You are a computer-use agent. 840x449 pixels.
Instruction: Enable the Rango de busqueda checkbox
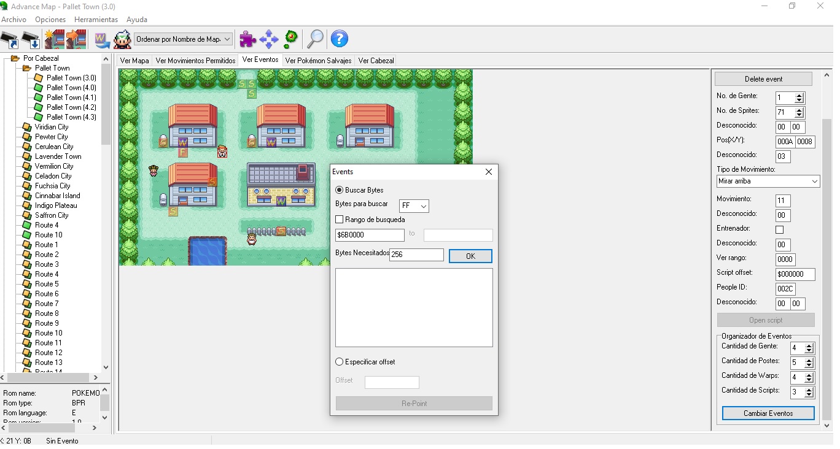[340, 220]
